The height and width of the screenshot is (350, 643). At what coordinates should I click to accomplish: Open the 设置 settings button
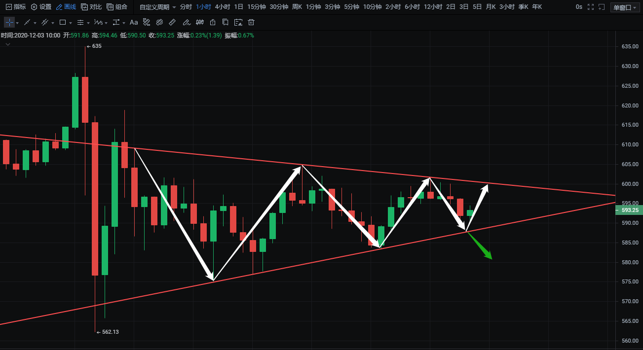pos(41,7)
